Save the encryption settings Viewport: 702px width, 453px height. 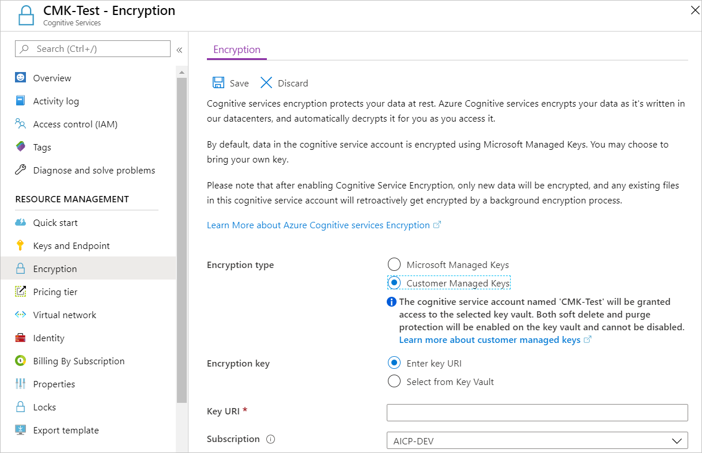[230, 83]
